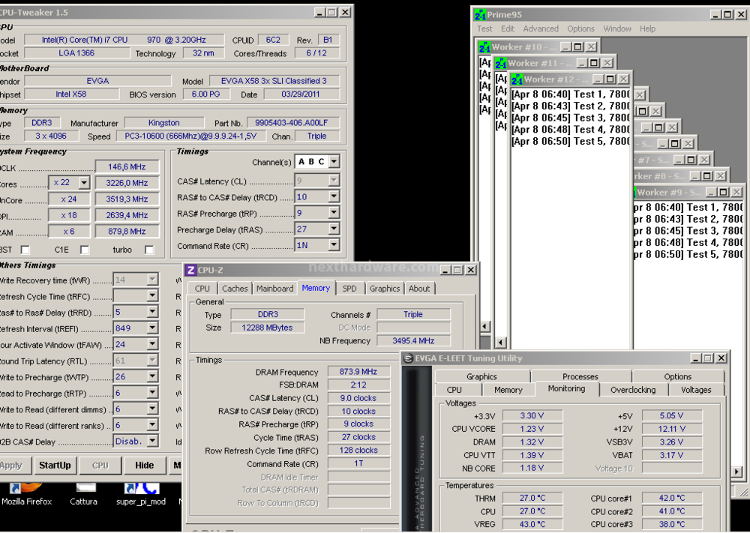The height and width of the screenshot is (533, 750).
Task: Open the Command Rate (CR) 1N dropdown
Action: (334, 245)
